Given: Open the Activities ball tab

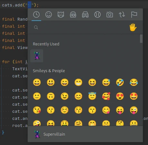Looking at the screenshot, I should (97, 15).
